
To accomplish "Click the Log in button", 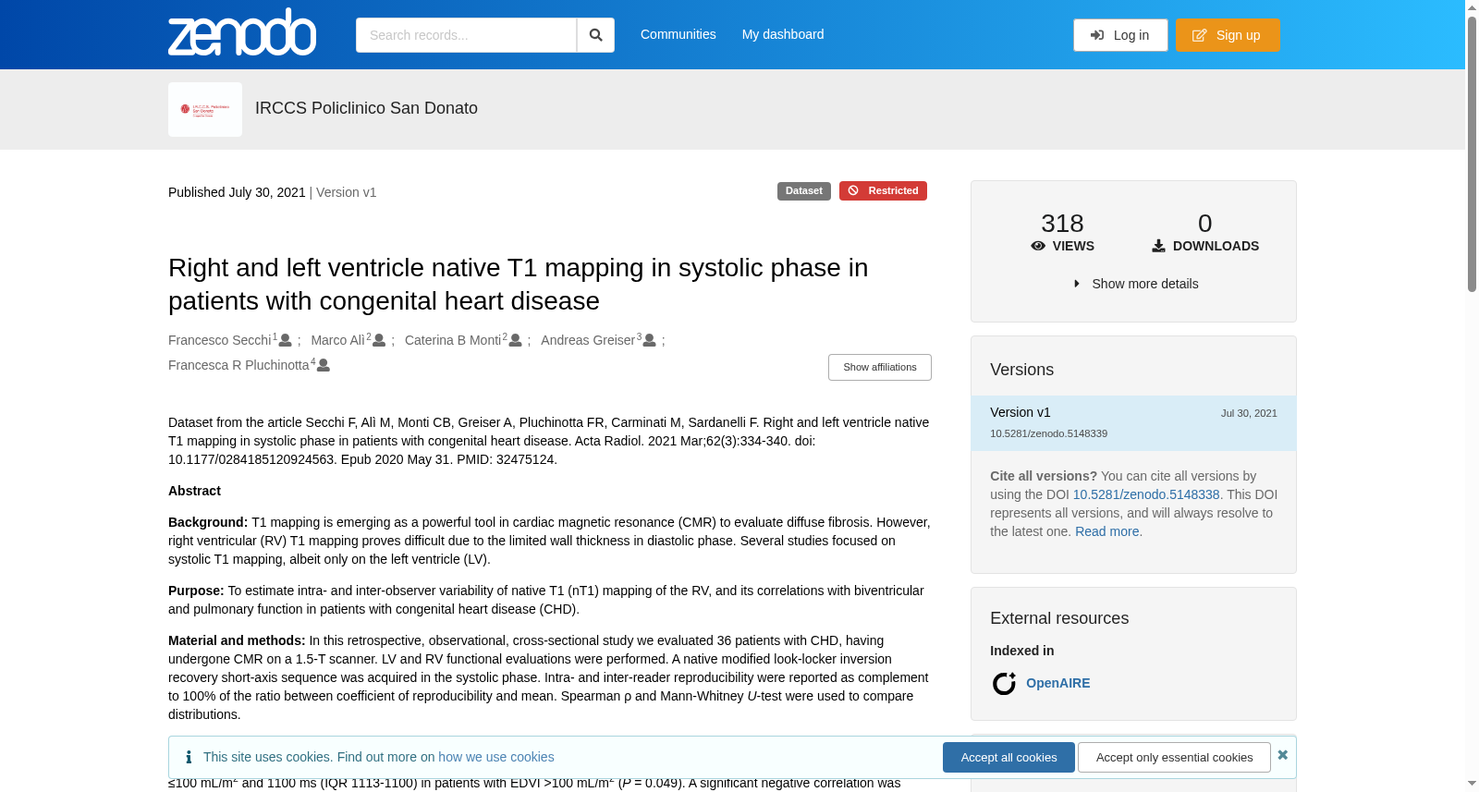I will click(1120, 35).
